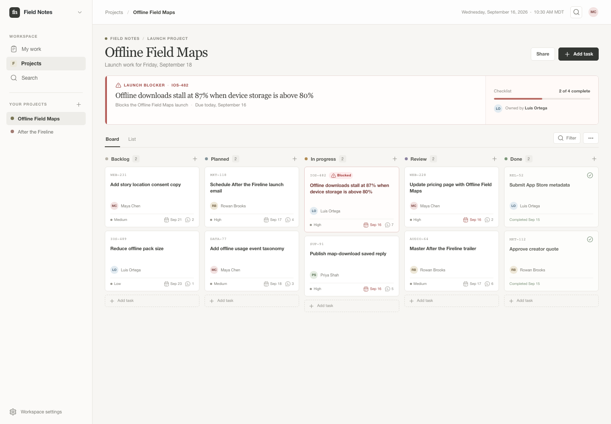The height and width of the screenshot is (424, 611).
Task: Click comment icon on Master After the Fireline trailer
Action: [487, 284]
